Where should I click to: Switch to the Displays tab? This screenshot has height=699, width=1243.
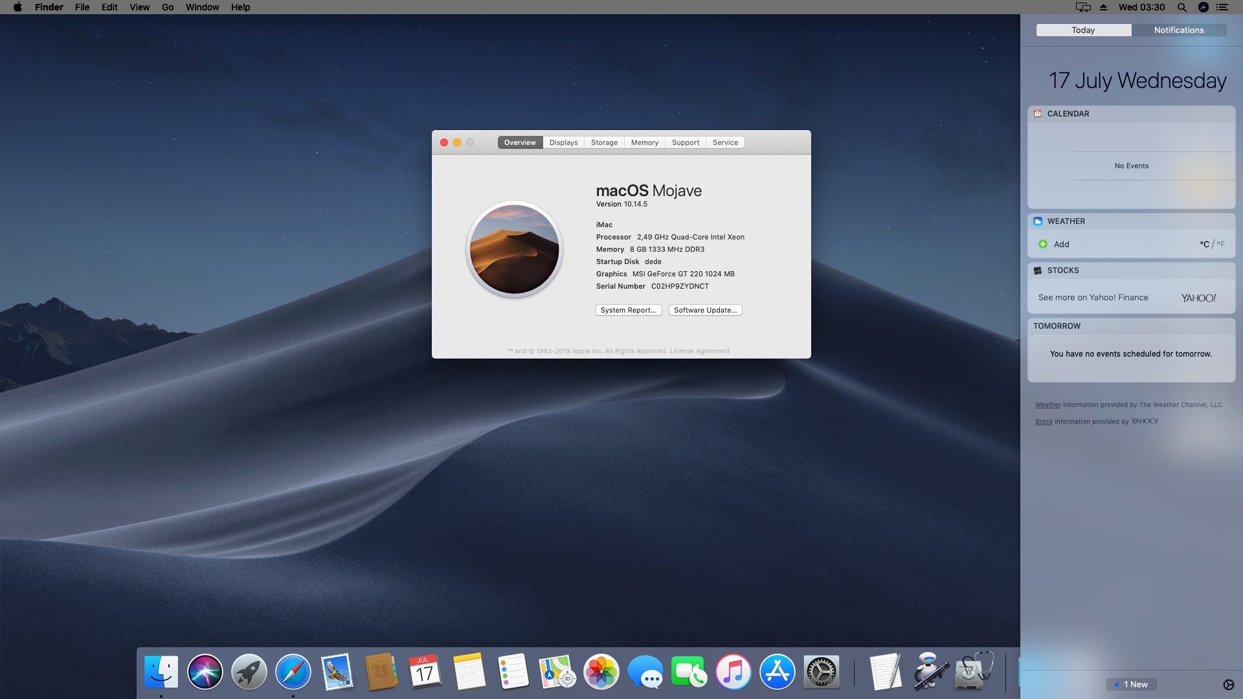pos(563,142)
